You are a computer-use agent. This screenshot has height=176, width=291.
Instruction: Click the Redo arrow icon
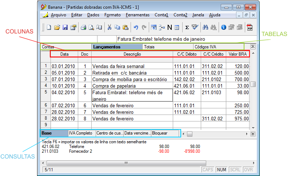[x=144, y=27]
